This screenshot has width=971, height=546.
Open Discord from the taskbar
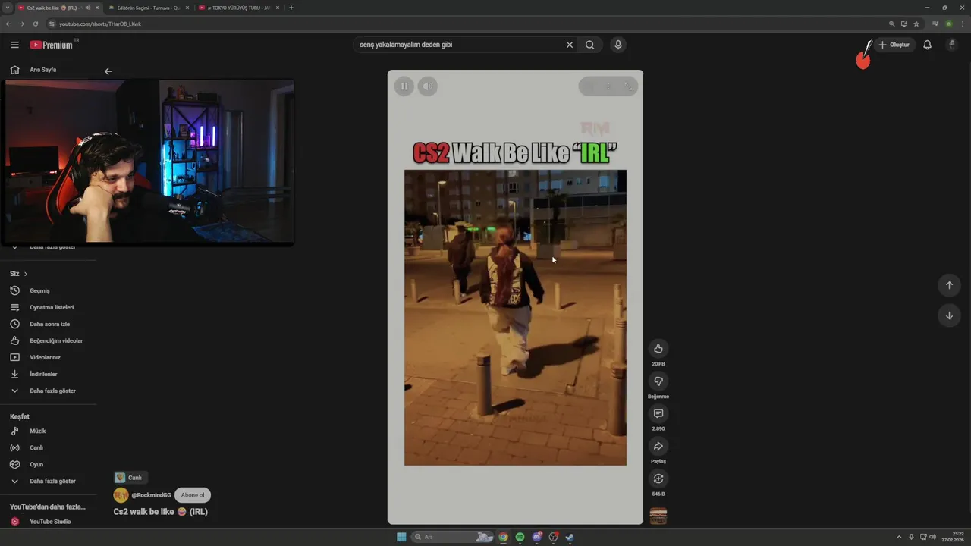coord(537,538)
